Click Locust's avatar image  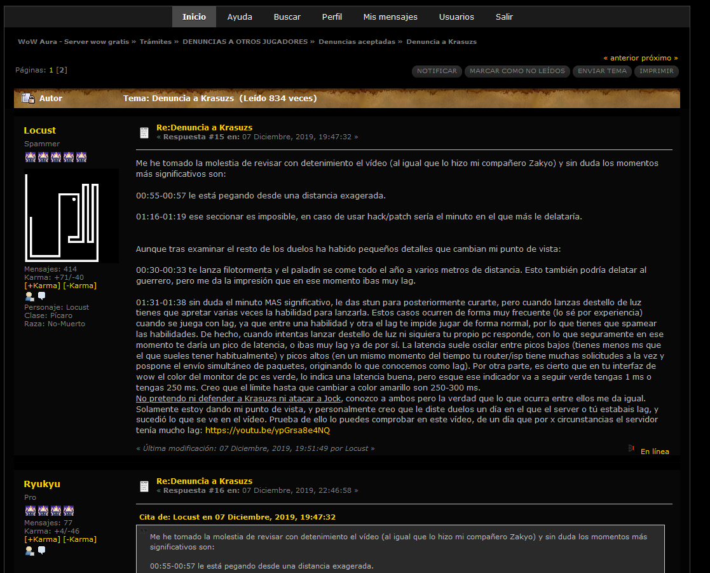(72, 216)
